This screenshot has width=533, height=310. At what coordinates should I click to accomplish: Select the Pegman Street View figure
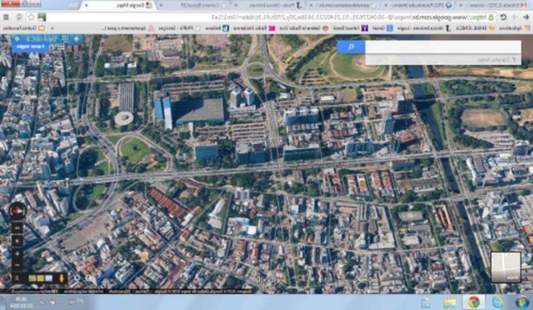point(61,279)
